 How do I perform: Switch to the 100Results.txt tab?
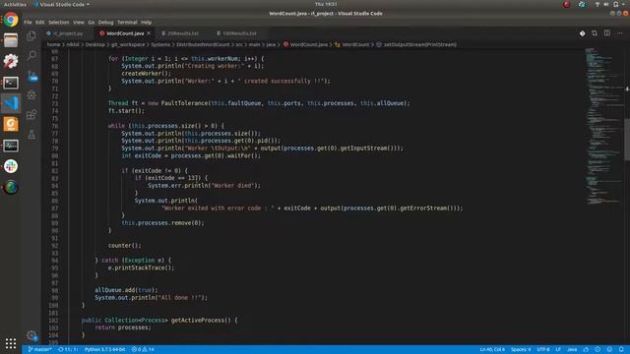click(x=238, y=33)
